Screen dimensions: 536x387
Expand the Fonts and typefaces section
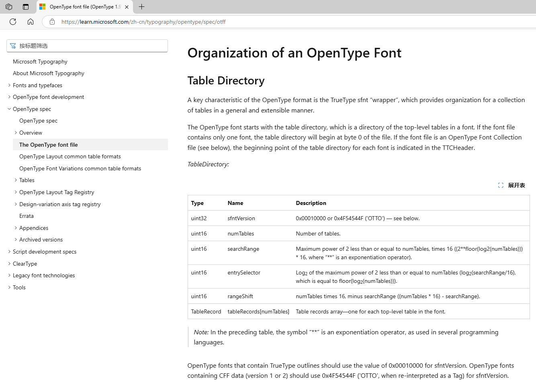coord(9,85)
